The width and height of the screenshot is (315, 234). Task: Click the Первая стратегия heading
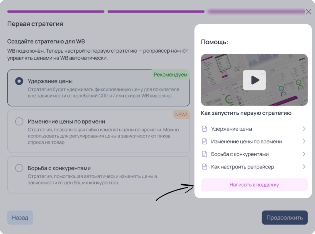pyautogui.click(x=35, y=24)
